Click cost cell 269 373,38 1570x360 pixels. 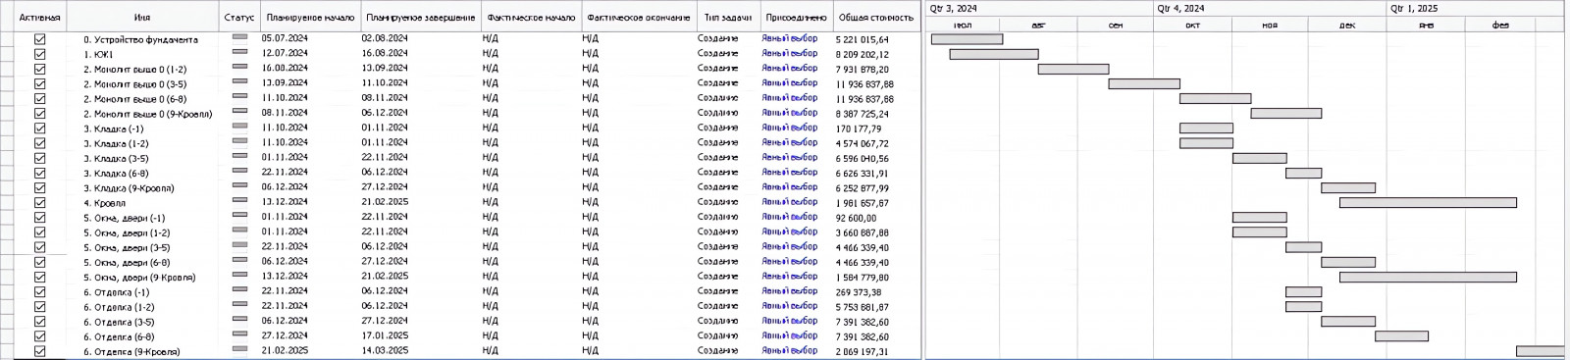click(x=859, y=292)
